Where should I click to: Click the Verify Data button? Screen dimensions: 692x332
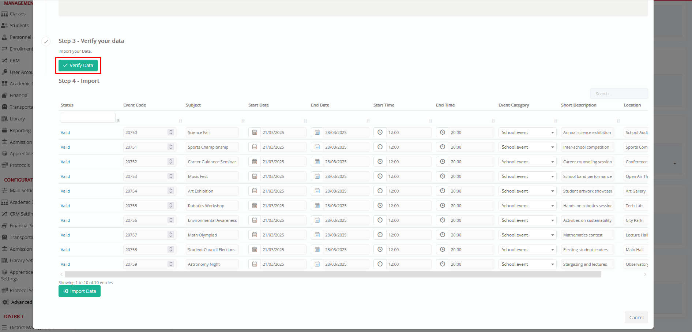pos(78,66)
